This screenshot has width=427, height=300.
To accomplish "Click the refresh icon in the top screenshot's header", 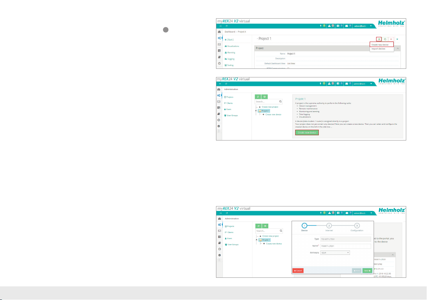I will pos(226,26).
